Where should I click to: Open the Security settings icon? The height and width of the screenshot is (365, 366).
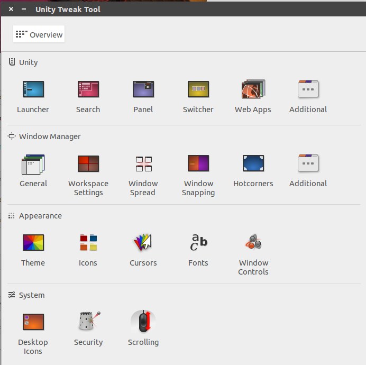click(x=89, y=321)
